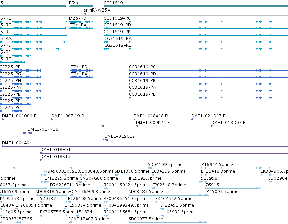
Task: Select BAC end DME1-018A18.R
Action: click(151, 116)
